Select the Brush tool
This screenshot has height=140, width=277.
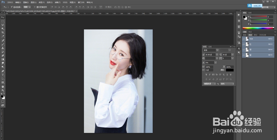pos(3,44)
